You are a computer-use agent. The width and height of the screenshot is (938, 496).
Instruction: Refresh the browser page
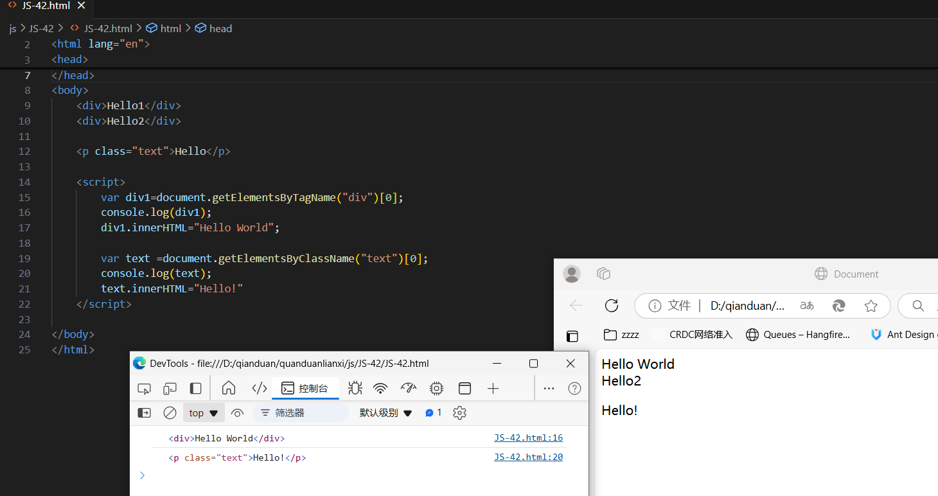pyautogui.click(x=612, y=306)
